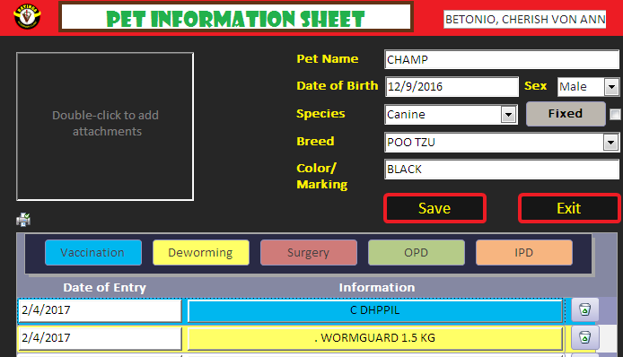Click the Exit button

tap(569, 208)
